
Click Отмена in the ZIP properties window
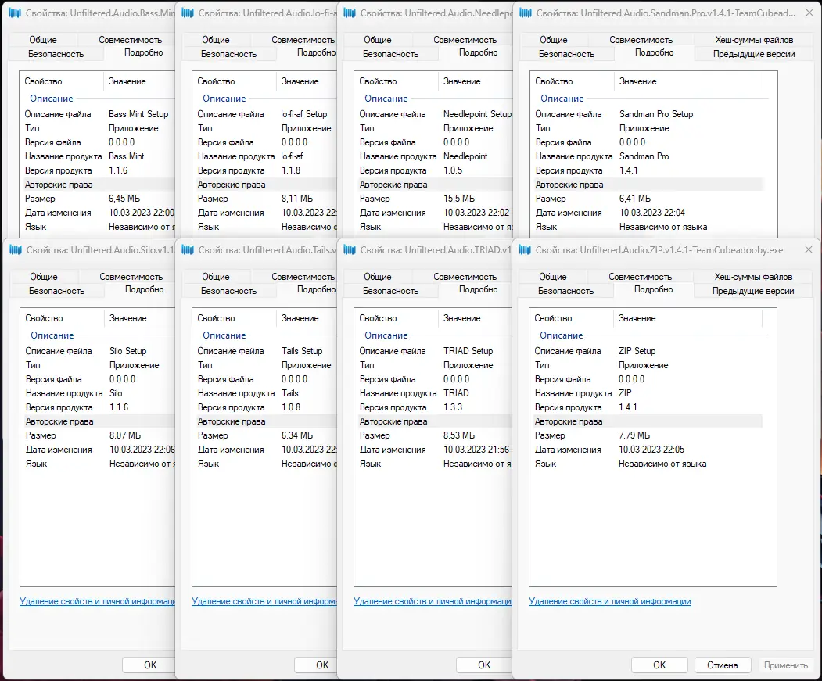point(723,665)
